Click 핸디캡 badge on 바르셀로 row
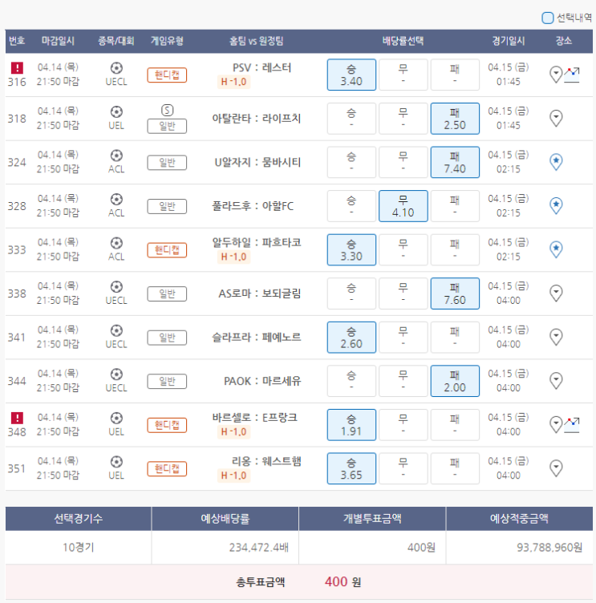The image size is (596, 603). coord(167,425)
